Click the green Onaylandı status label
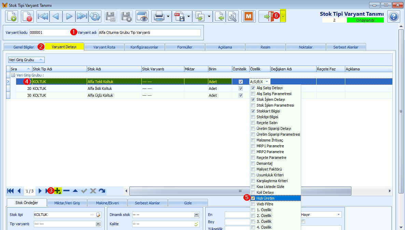The image size is (405, 230). tap(365, 20)
